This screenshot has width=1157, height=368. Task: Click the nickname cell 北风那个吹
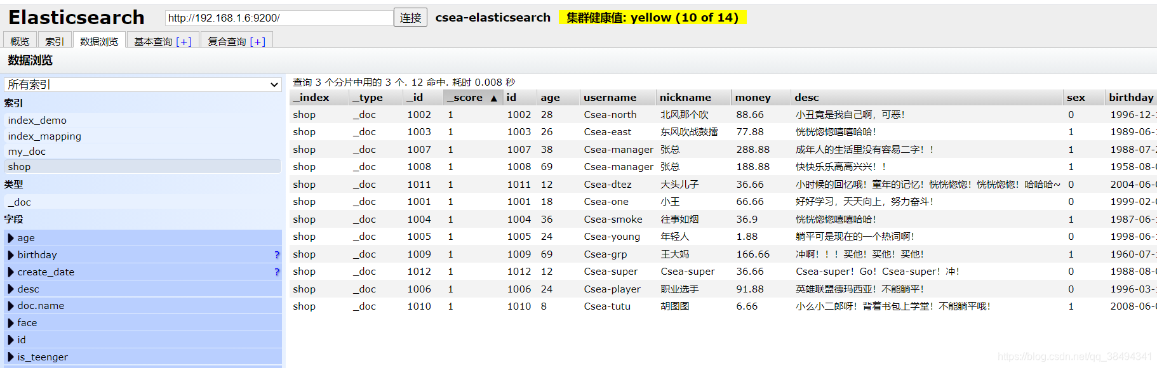pos(685,115)
